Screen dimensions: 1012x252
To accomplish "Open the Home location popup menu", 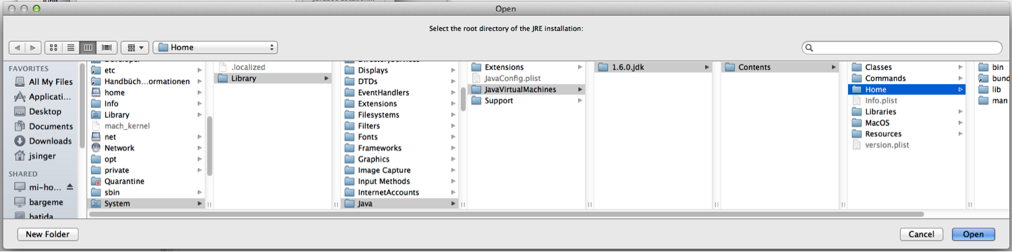I will pos(215,48).
